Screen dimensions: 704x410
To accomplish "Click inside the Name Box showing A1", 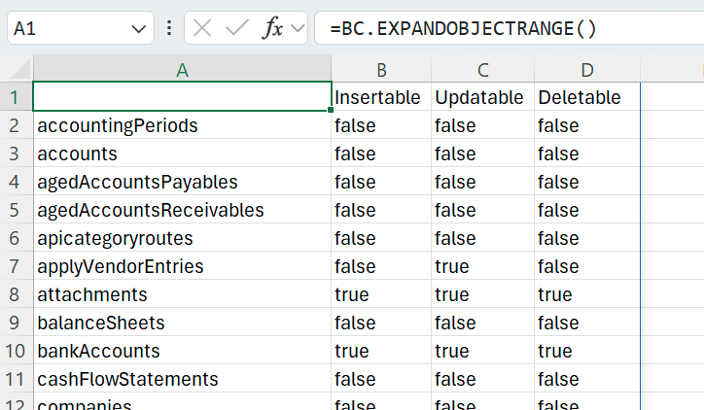I will pyautogui.click(x=63, y=29).
